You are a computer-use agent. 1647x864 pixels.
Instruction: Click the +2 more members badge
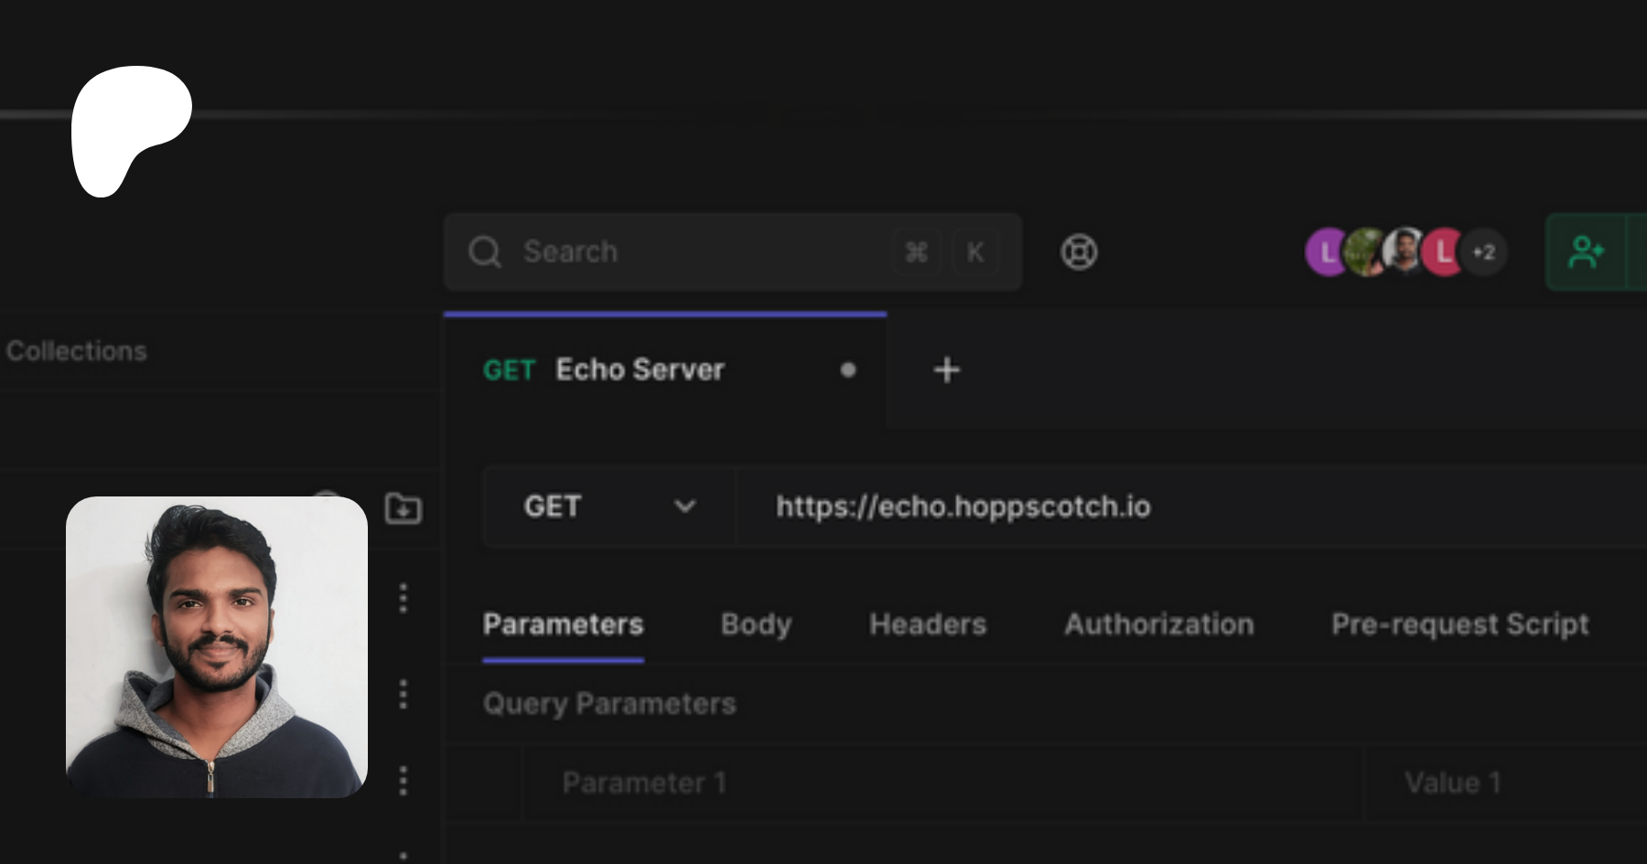(x=1484, y=252)
